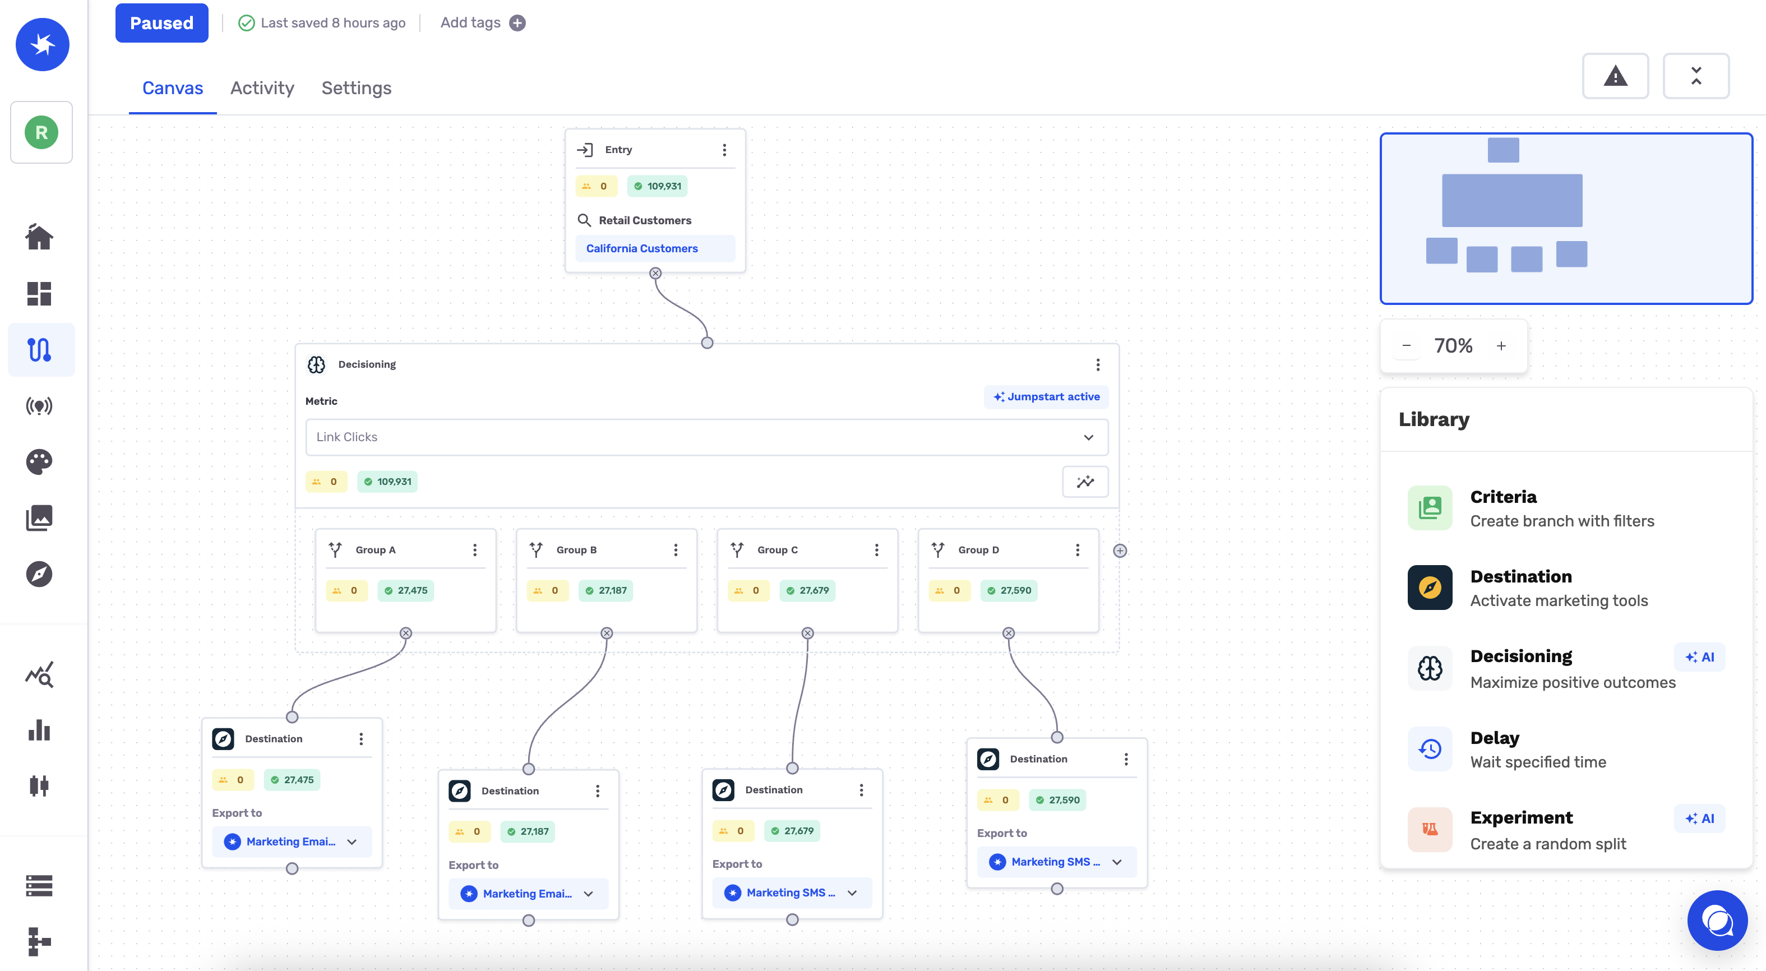Open the compass destinations icon in sidebar
Image resolution: width=1766 pixels, height=971 pixels.
coord(39,574)
